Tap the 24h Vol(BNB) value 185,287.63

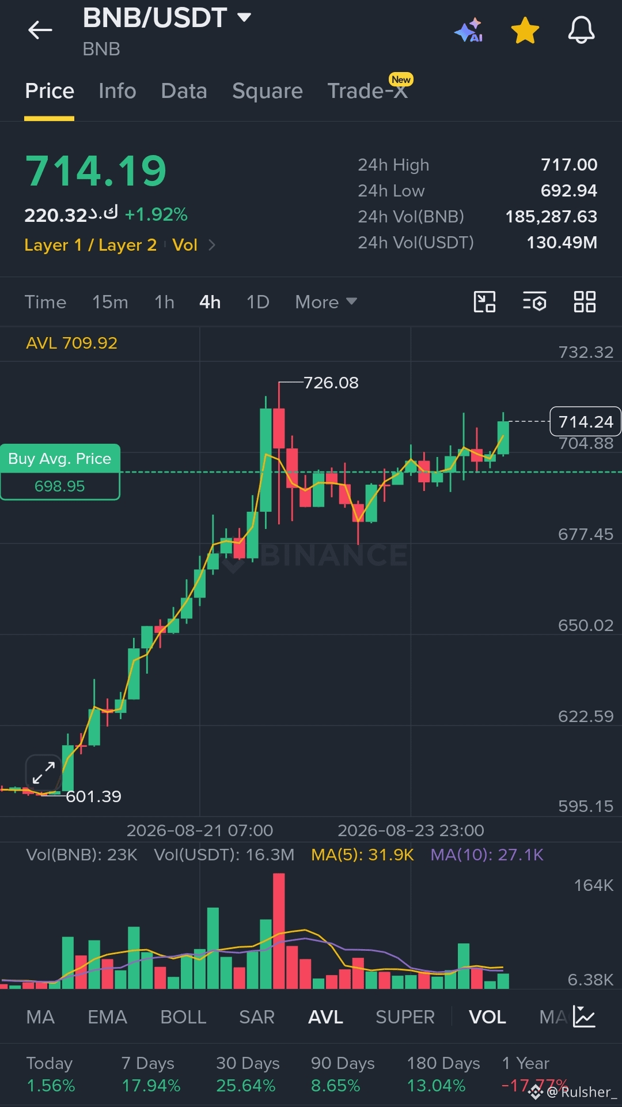click(551, 217)
